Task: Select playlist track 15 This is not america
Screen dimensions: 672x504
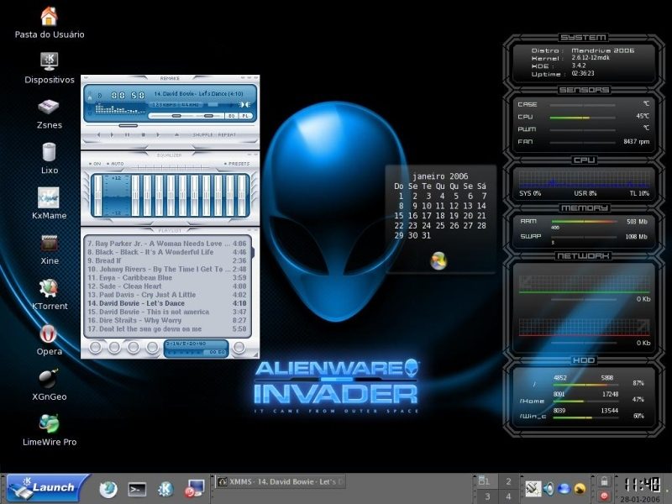Action: [166, 312]
